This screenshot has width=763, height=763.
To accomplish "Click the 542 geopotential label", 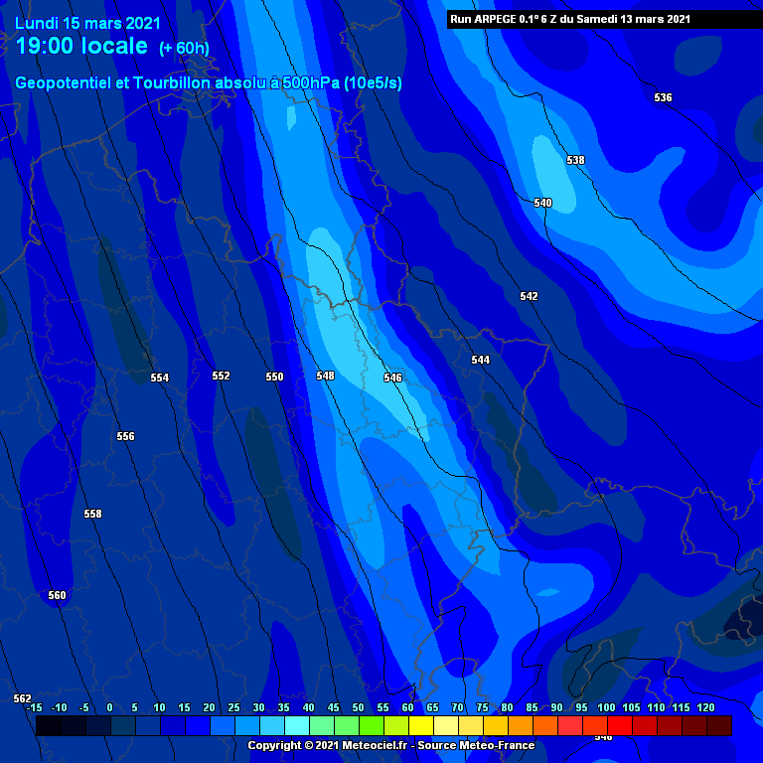I will 529,296.
